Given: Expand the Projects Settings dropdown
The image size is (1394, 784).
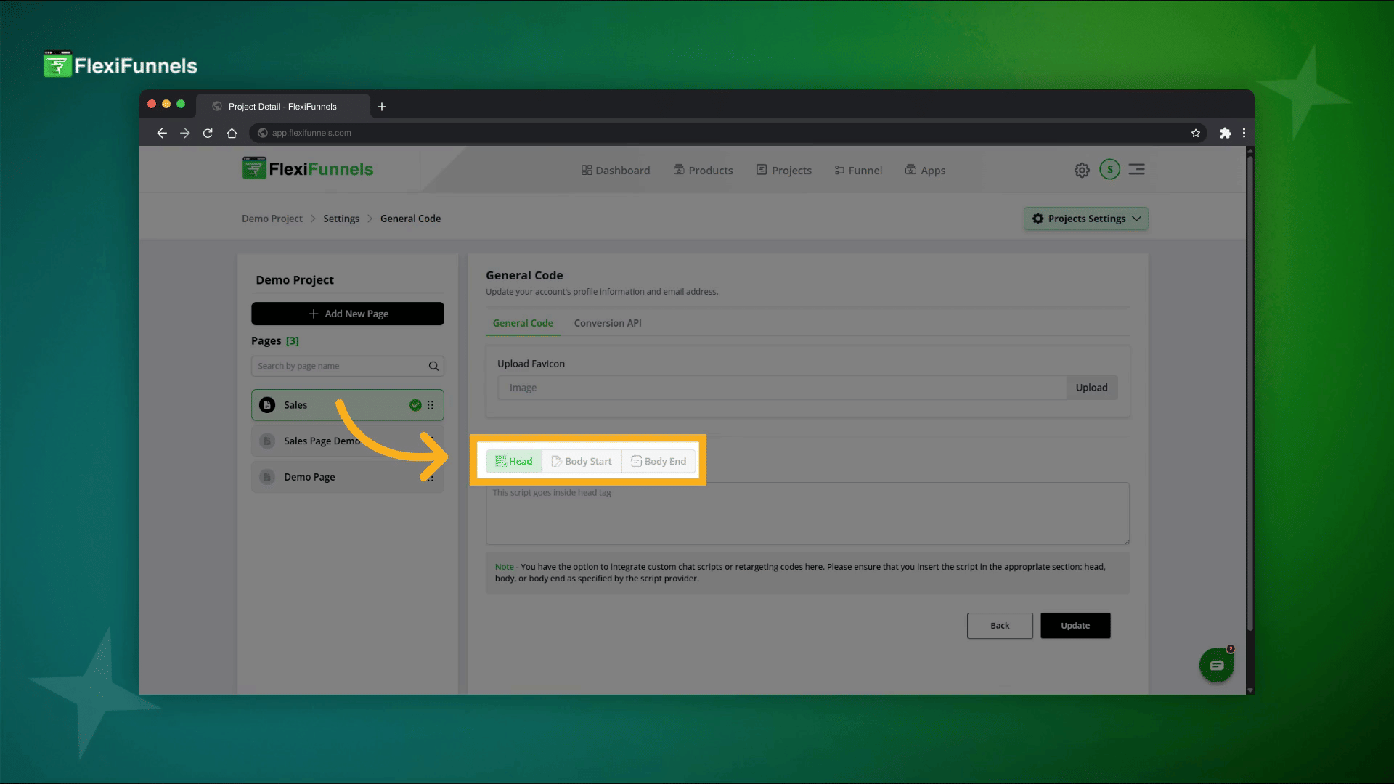Looking at the screenshot, I should click(x=1086, y=219).
